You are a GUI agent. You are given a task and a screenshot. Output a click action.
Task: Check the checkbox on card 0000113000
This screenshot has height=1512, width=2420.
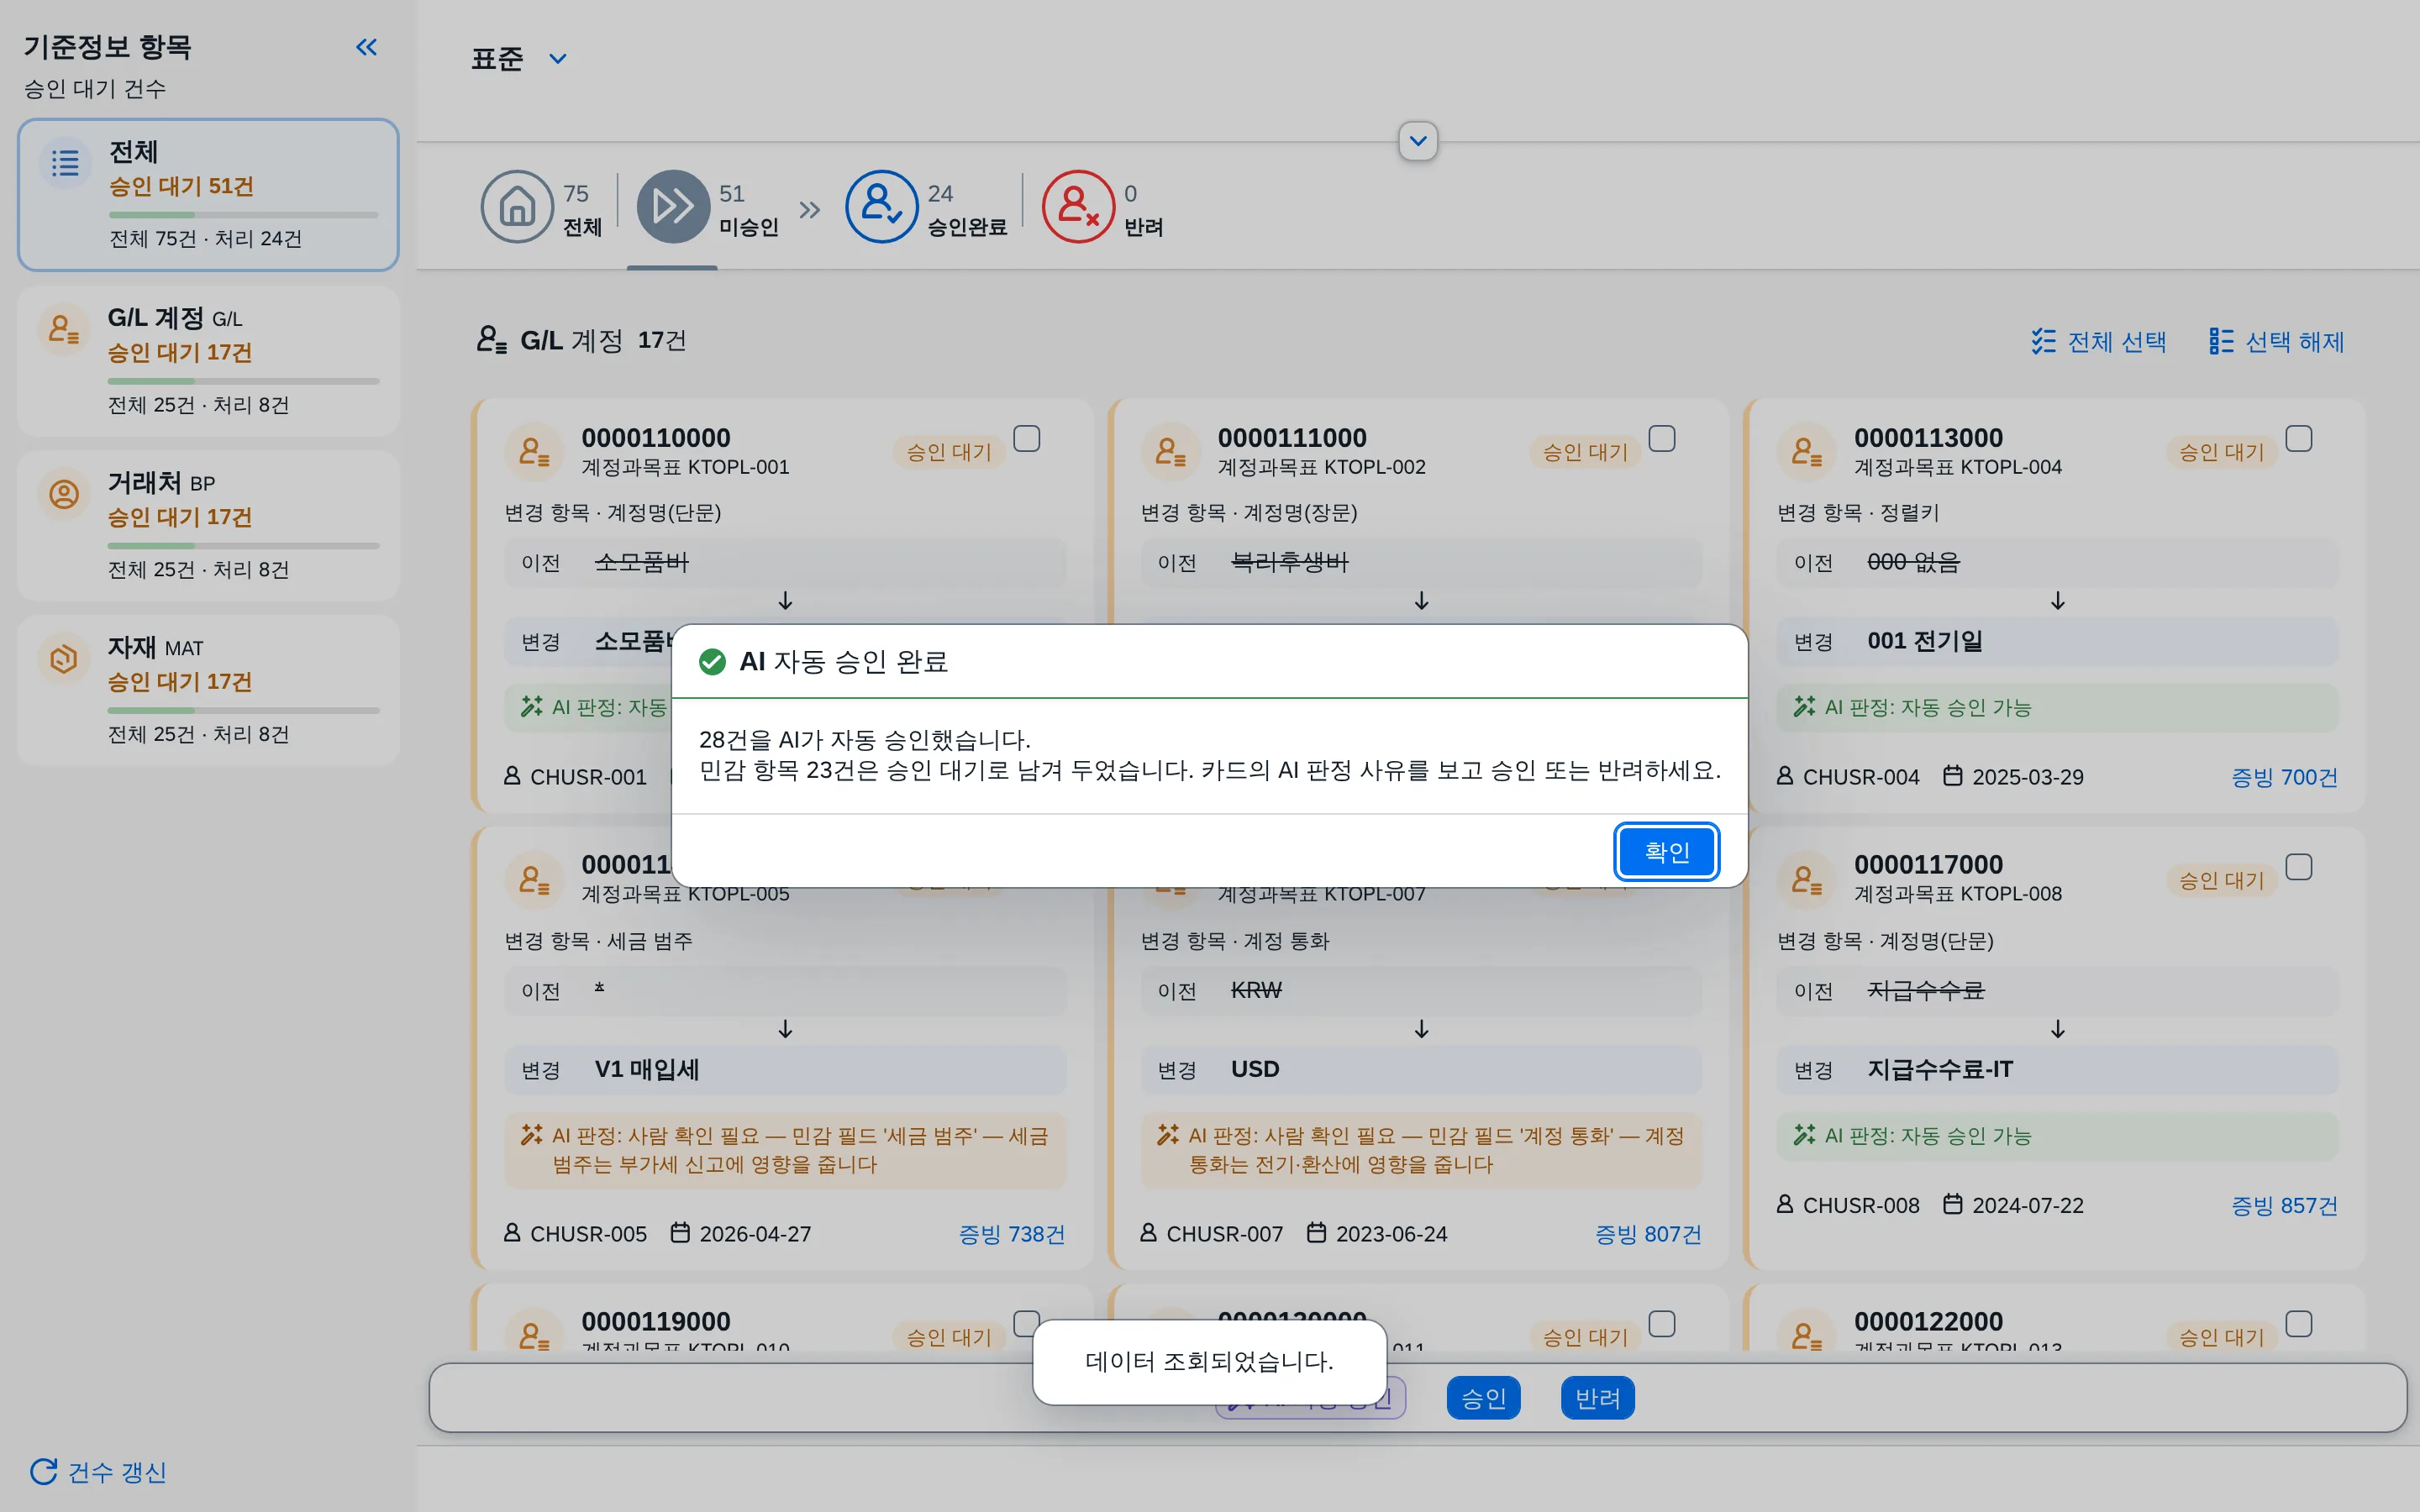(x=2299, y=438)
